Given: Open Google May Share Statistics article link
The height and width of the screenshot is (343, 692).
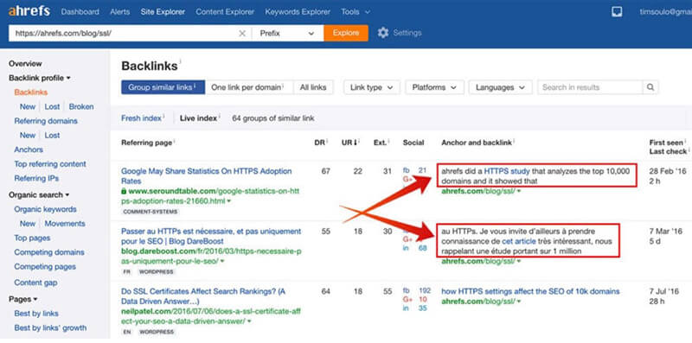Looking at the screenshot, I should click(x=207, y=176).
